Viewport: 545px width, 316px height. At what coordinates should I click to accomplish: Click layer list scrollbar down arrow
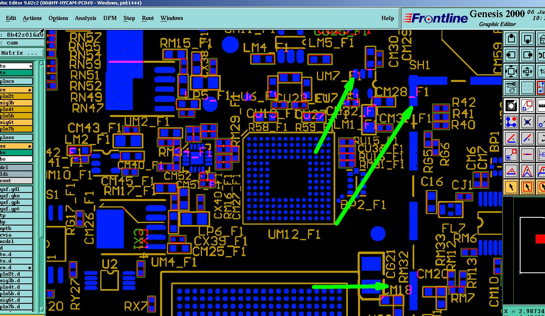pyautogui.click(x=42, y=309)
